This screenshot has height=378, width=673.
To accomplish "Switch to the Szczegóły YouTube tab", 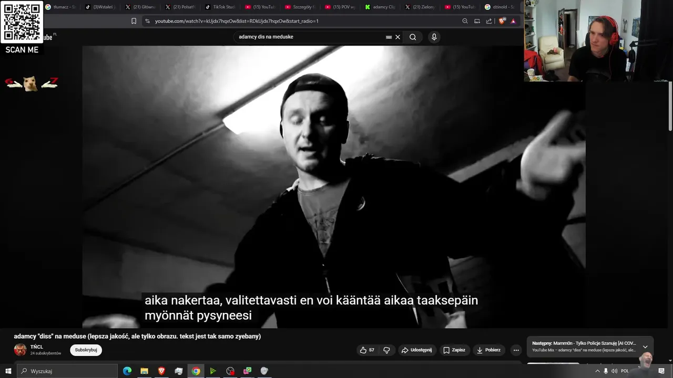I will [300, 7].
